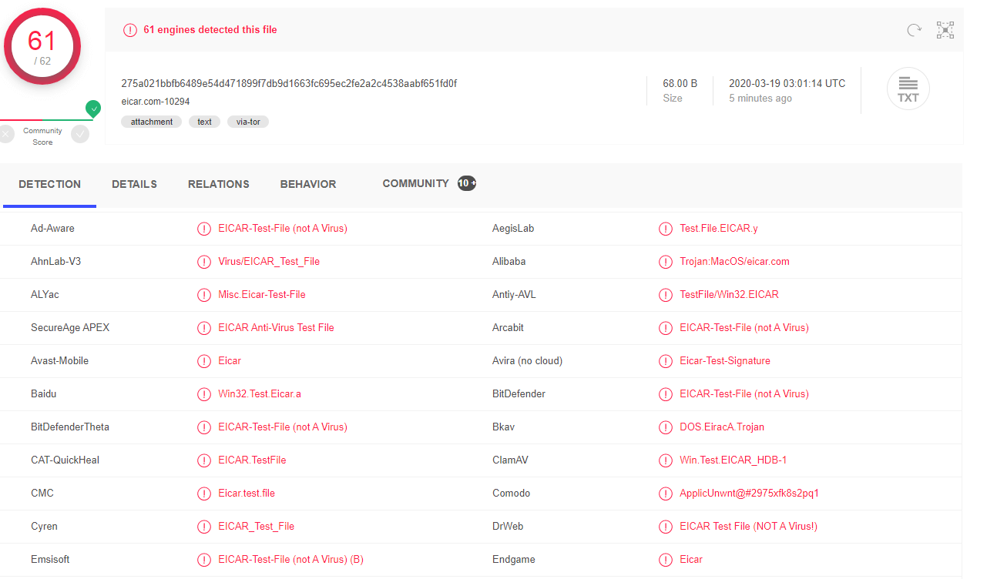Click the green community score checkmark marker
This screenshot has width=997, height=579.
coord(93,109)
